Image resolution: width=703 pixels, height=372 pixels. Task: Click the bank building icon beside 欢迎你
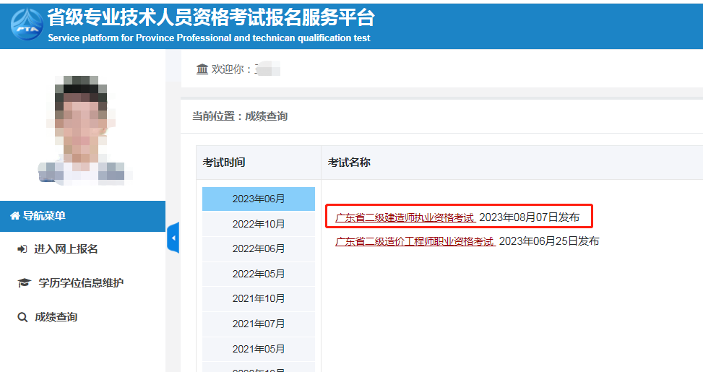coord(202,69)
